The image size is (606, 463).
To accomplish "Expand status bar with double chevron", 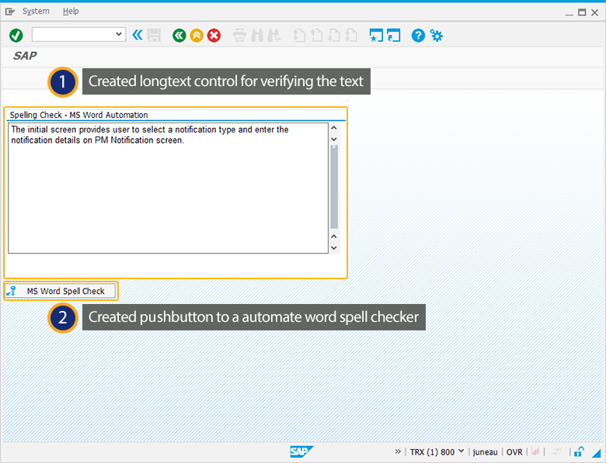I will (398, 451).
